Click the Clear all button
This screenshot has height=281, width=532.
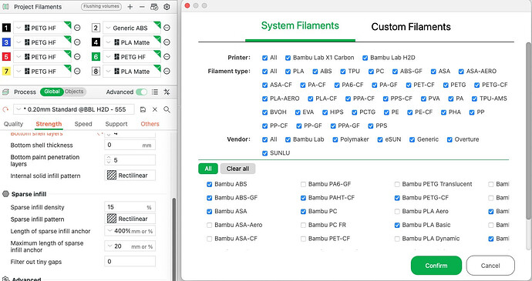[237, 169]
